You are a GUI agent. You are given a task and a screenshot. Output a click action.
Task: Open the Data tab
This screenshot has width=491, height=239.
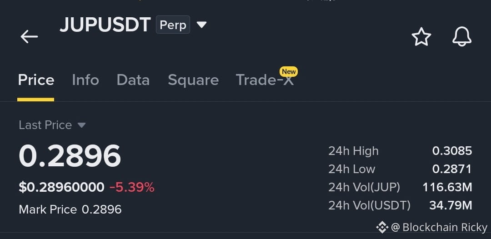click(133, 80)
